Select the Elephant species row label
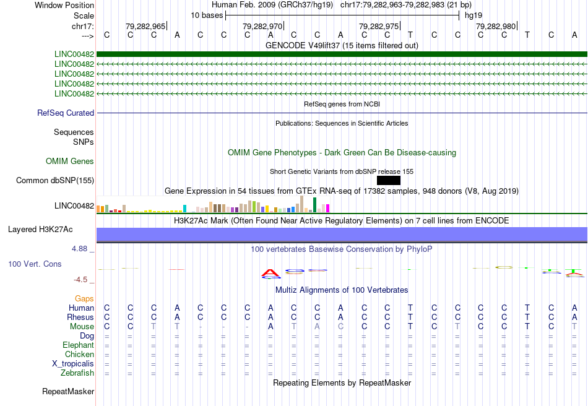 click(79, 345)
